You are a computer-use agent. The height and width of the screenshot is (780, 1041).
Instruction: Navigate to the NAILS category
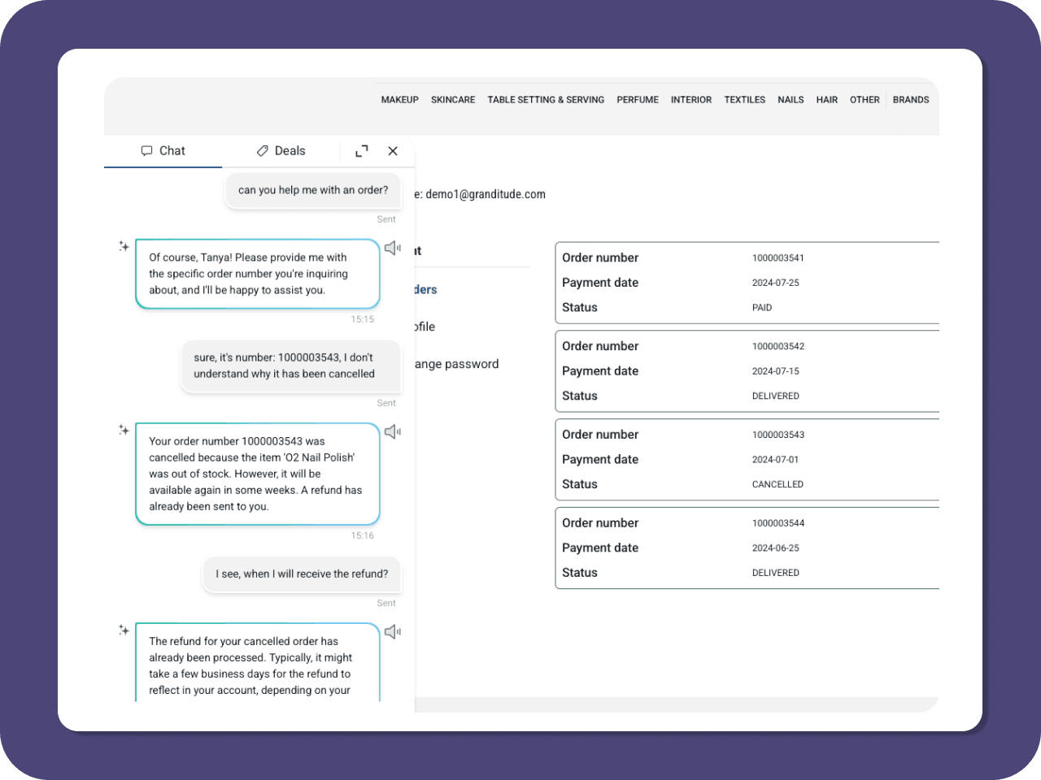791,100
